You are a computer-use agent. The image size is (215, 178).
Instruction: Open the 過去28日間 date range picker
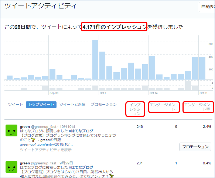click(207, 7)
